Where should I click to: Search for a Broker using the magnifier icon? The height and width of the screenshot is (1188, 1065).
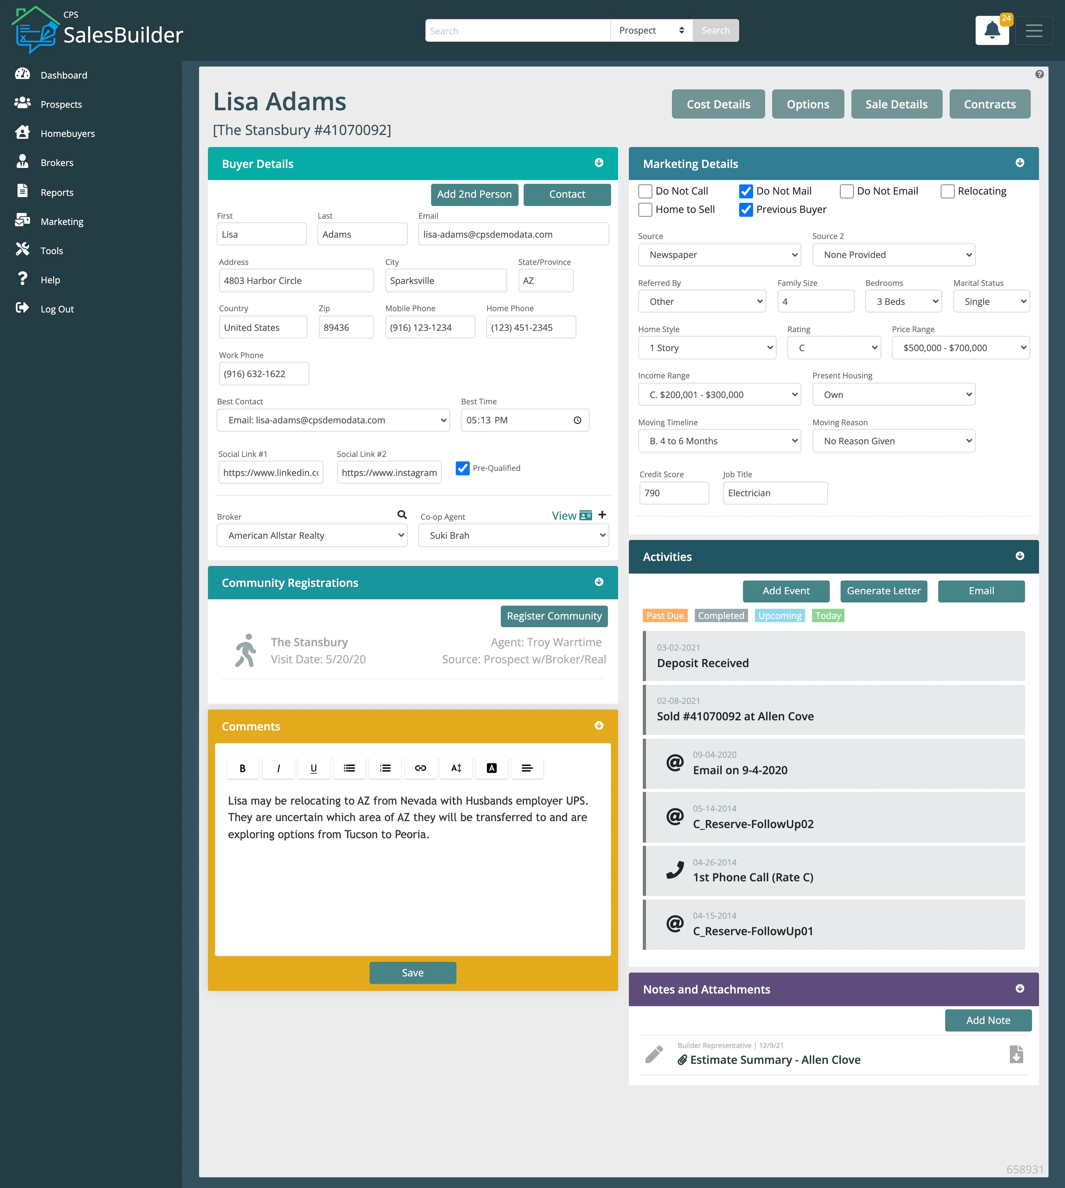click(x=402, y=514)
